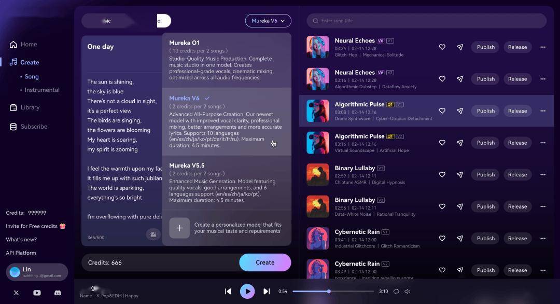Focus the Enter song title search field
The height and width of the screenshot is (304, 560).
pyautogui.click(x=426, y=21)
